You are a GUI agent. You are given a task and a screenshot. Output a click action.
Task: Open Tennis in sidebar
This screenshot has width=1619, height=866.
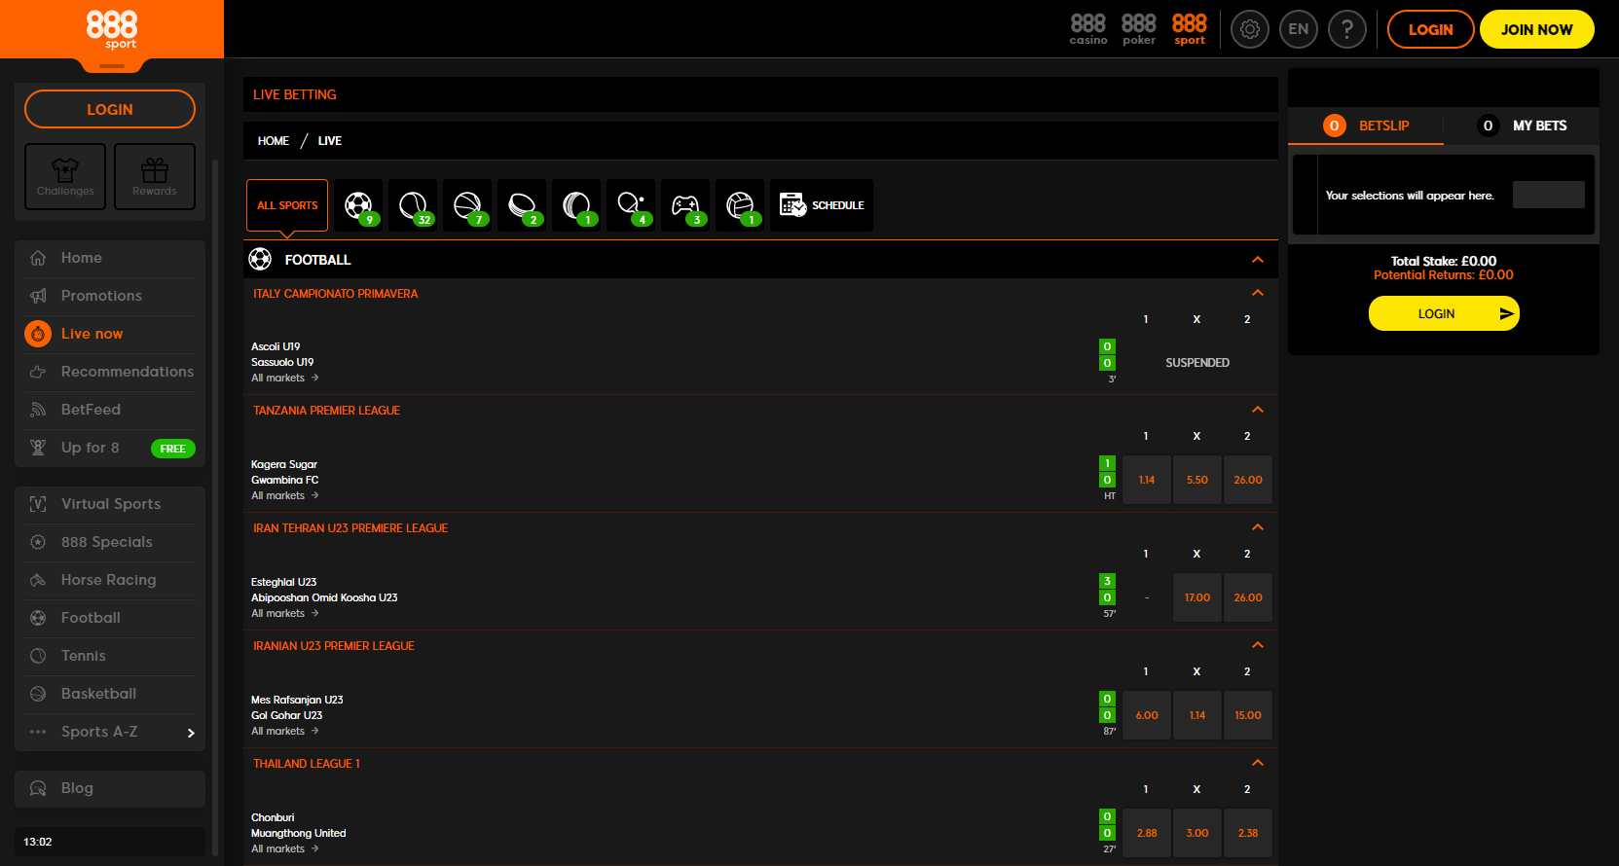click(x=110, y=656)
